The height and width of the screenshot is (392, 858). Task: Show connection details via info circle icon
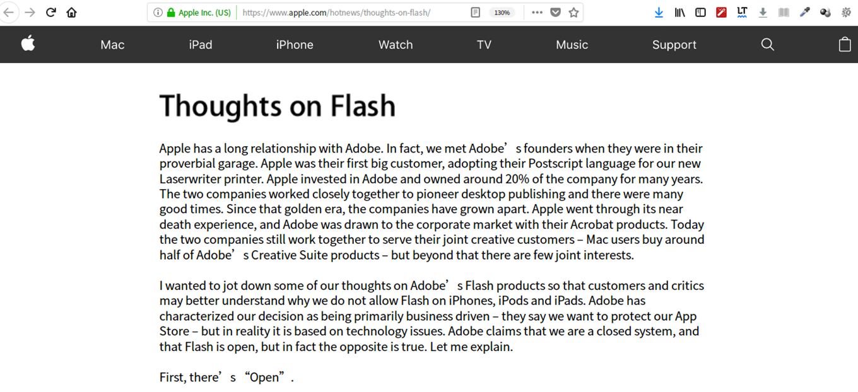[158, 13]
